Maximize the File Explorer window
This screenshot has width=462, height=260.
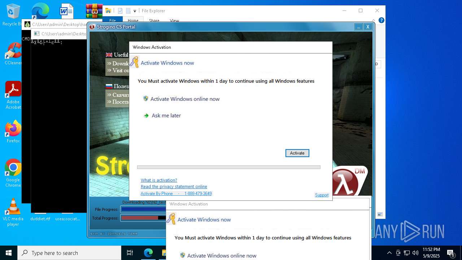coord(361,10)
